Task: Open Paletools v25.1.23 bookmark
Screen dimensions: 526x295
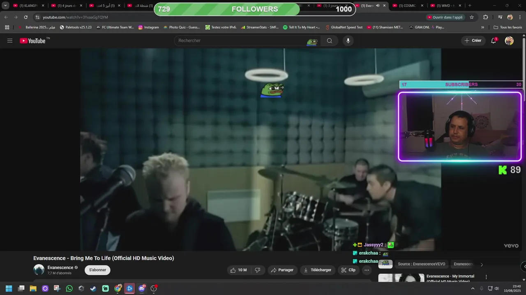Action: (x=76, y=27)
